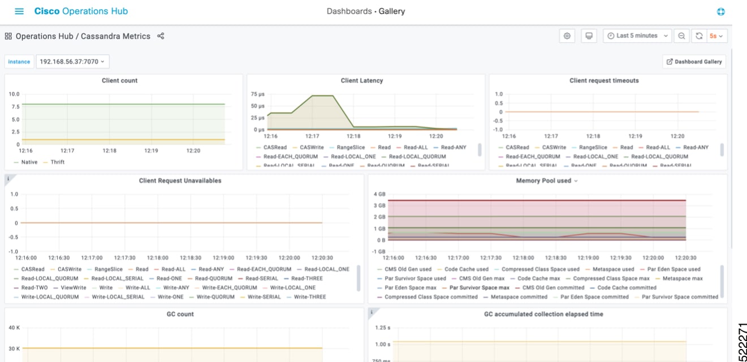The image size is (747, 362).
Task: Share the Cassandra Metrics dashboard
Action: (x=161, y=36)
